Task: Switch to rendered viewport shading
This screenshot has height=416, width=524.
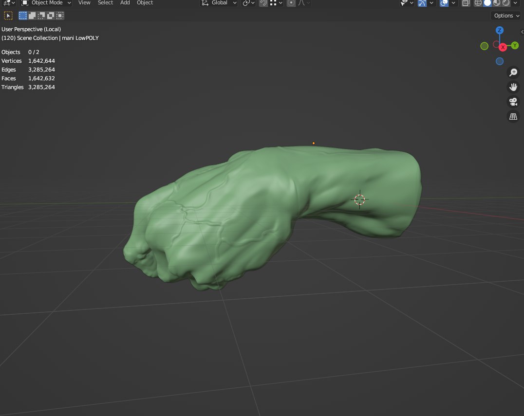Action: click(506, 2)
